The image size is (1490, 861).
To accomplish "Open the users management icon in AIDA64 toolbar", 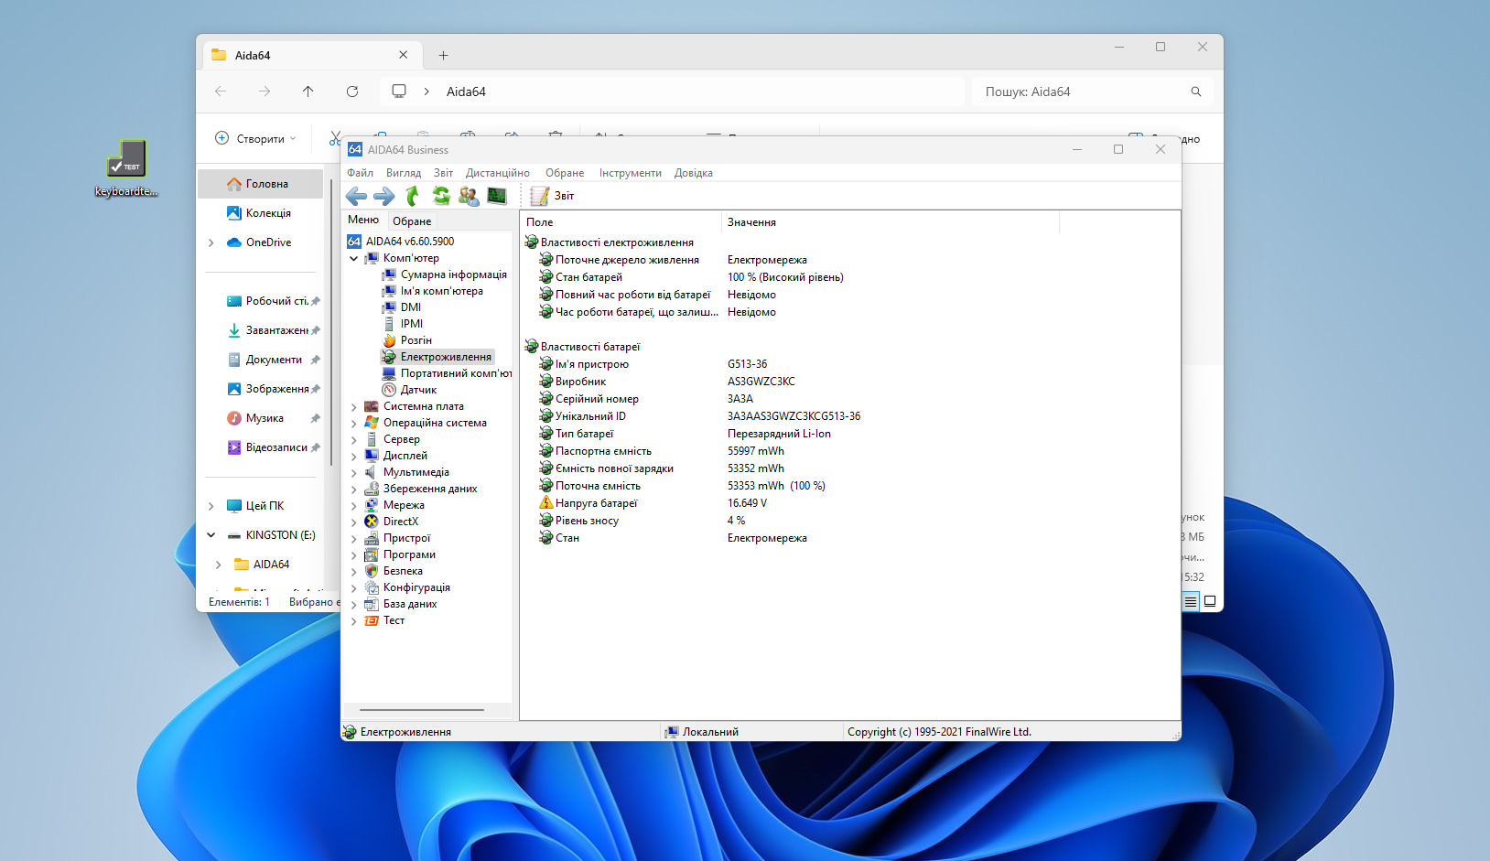I will pos(469,196).
